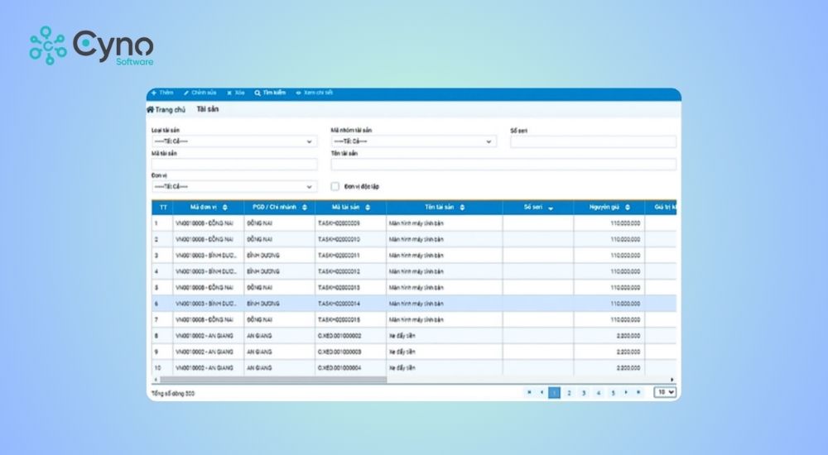Click the Xóa (delete) toolbar button

tap(236, 93)
